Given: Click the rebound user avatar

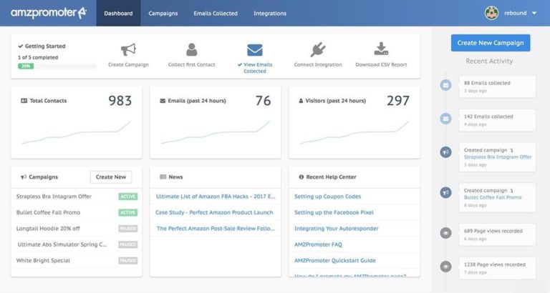Looking at the screenshot, I should click(x=491, y=14).
